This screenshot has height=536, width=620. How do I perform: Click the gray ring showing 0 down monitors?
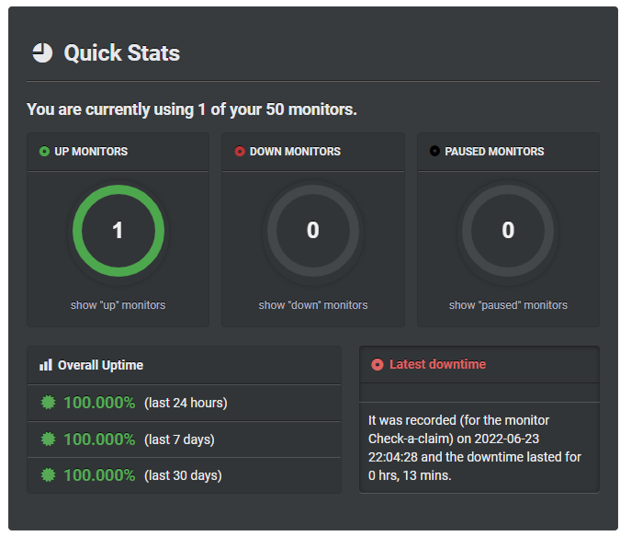tap(313, 231)
